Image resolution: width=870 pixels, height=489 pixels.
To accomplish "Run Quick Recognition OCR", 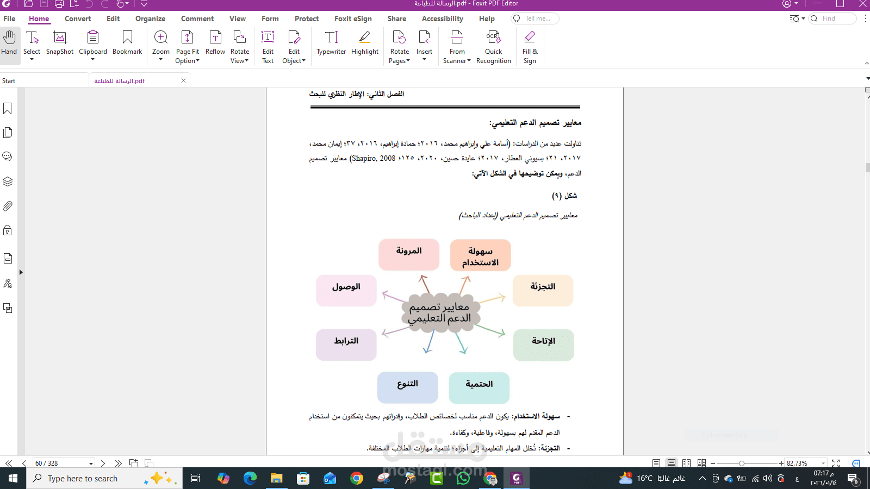I will pos(494,47).
